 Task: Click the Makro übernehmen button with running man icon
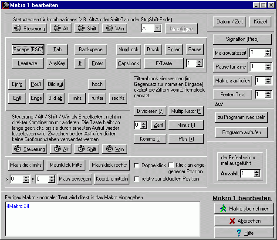pos(243,209)
